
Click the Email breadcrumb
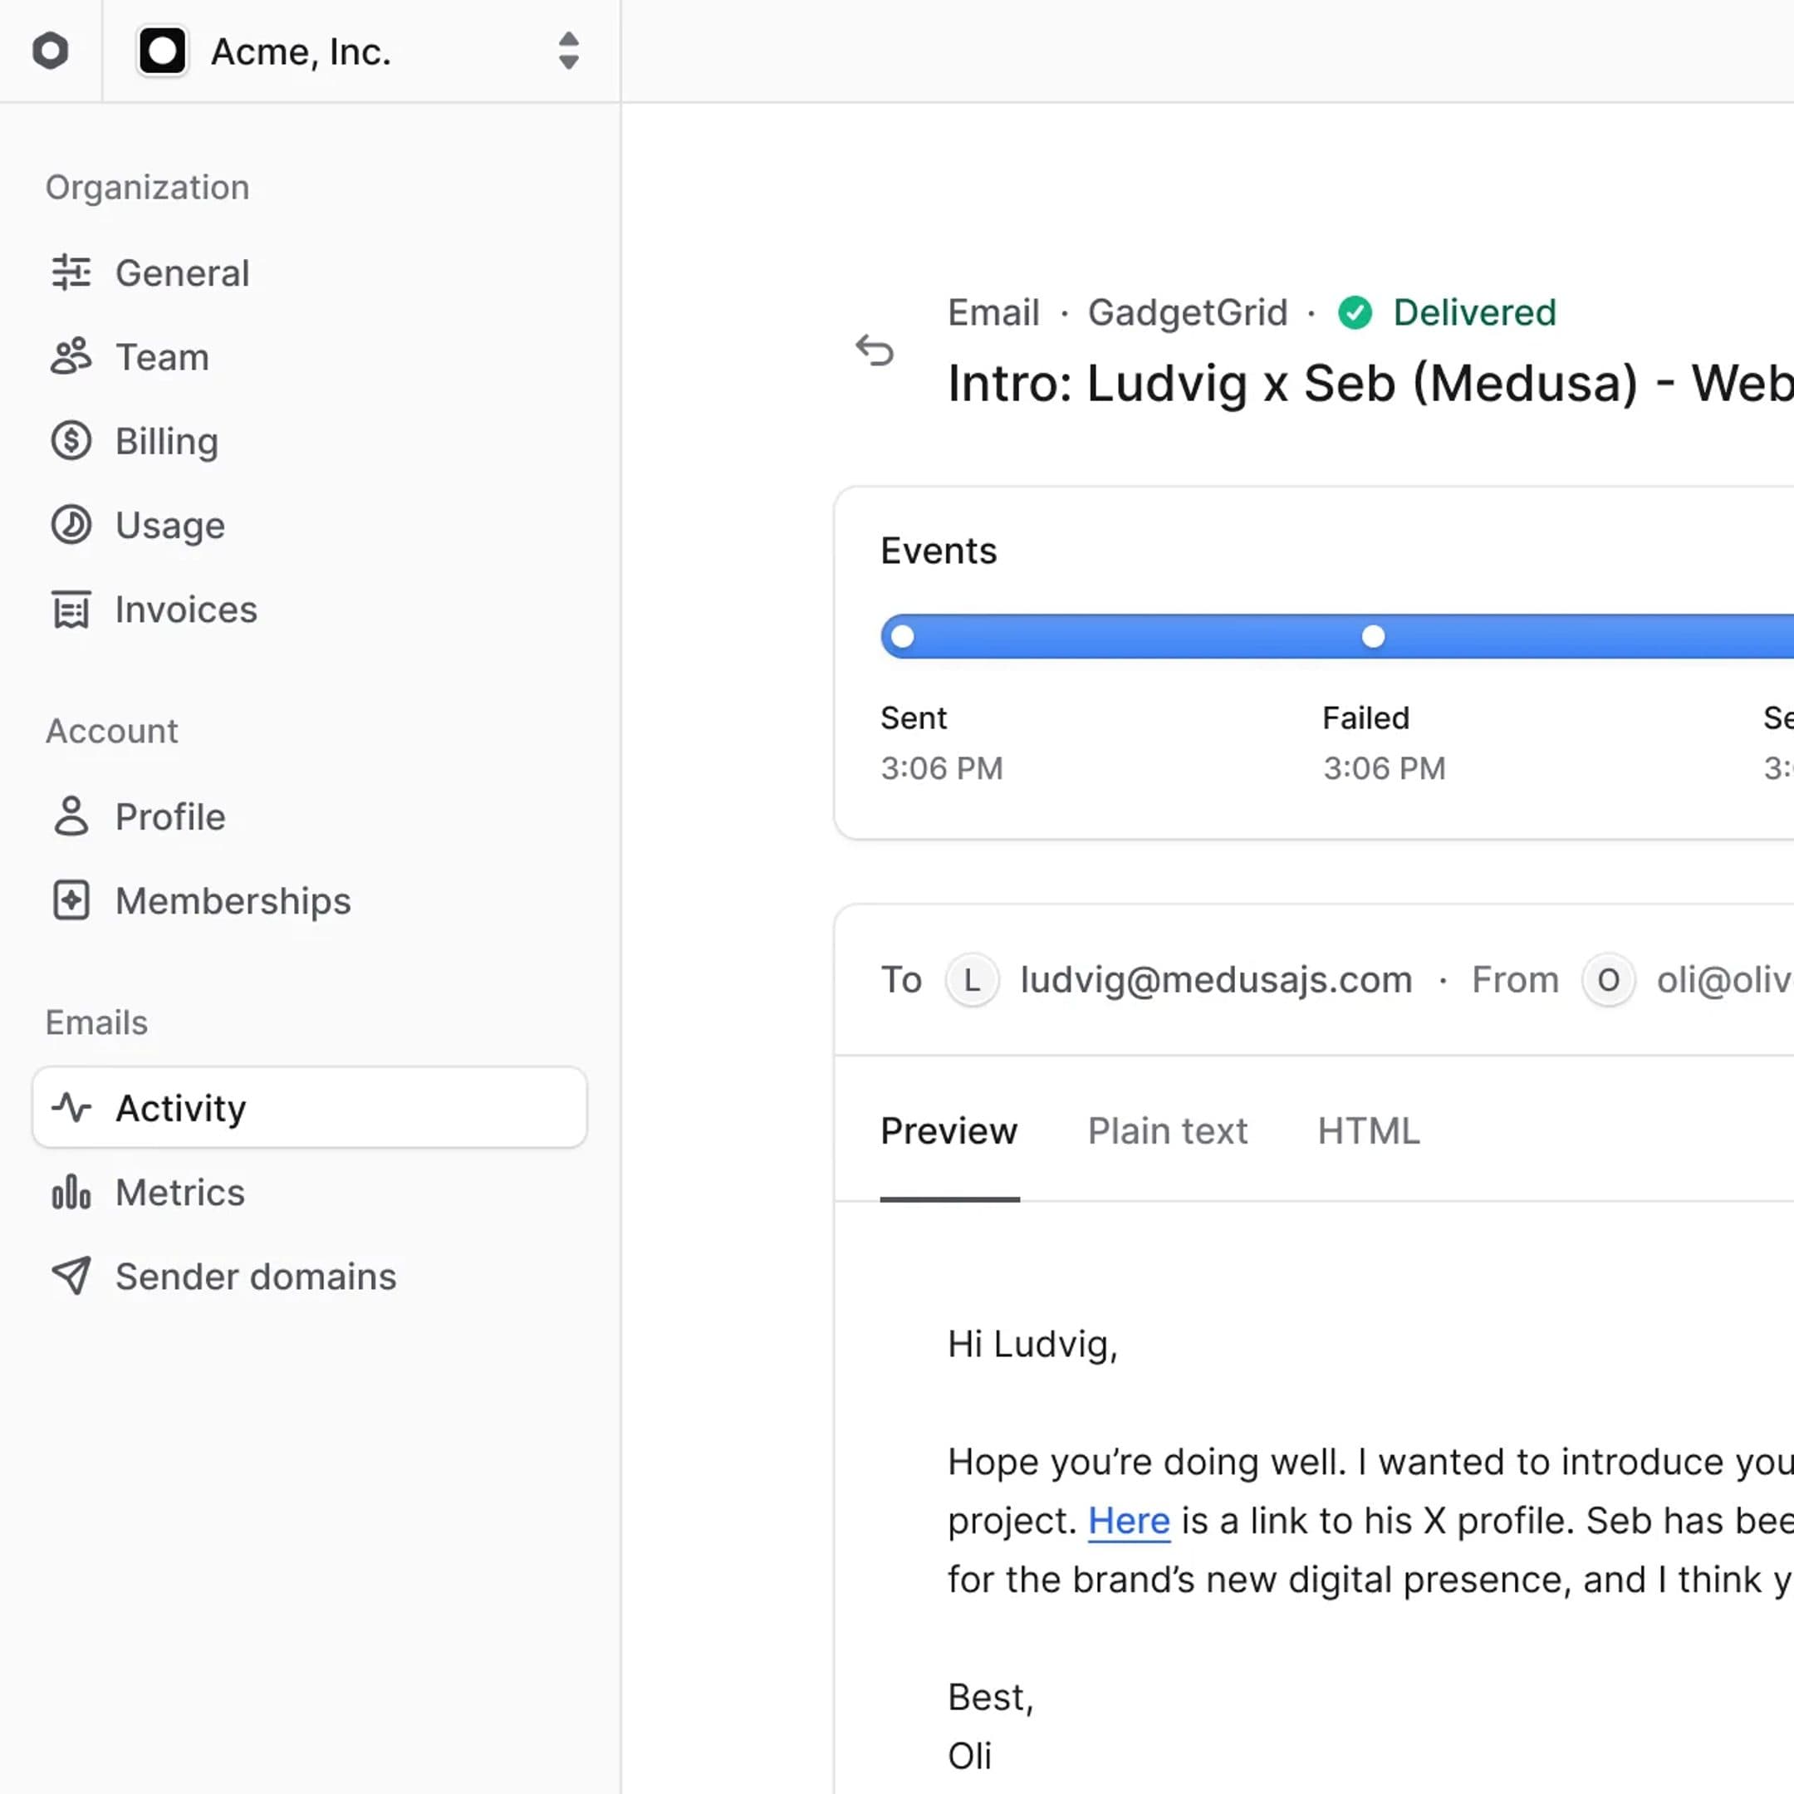point(993,312)
